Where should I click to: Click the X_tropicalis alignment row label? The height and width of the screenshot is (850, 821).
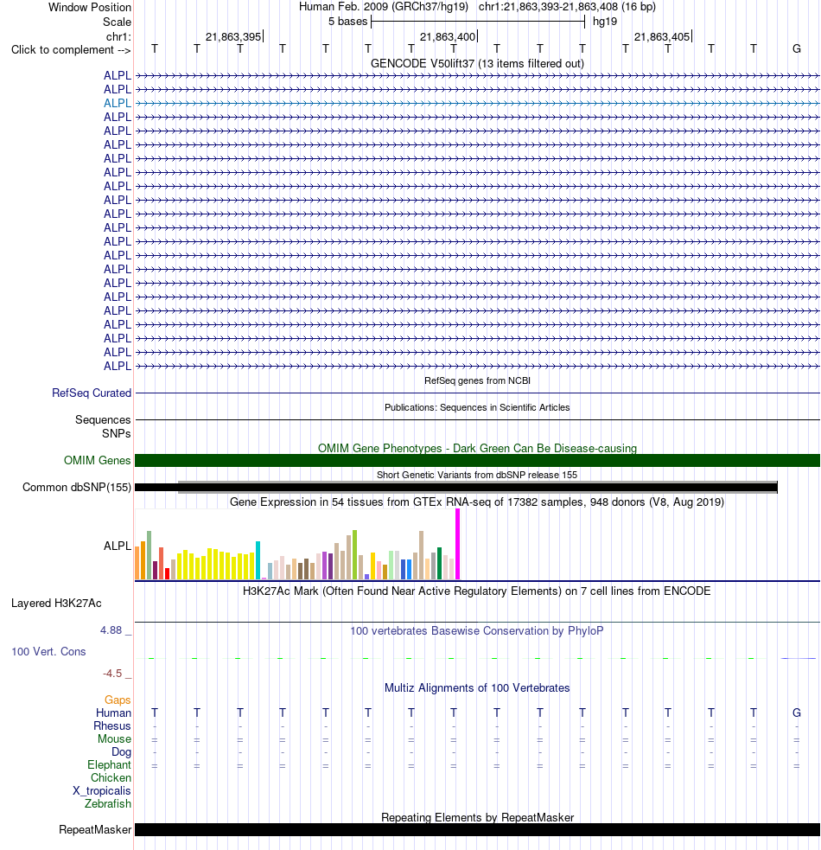[102, 791]
